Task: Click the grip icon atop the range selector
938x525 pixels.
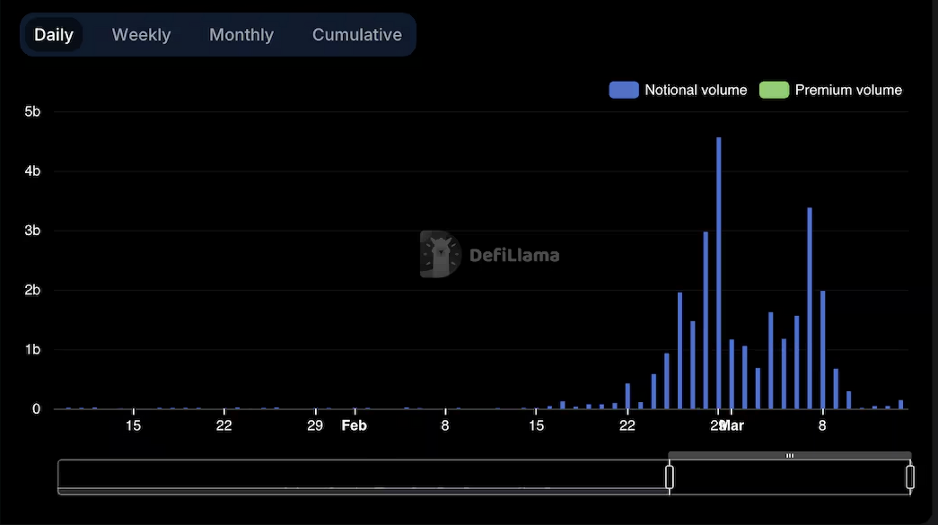Action: (790, 456)
